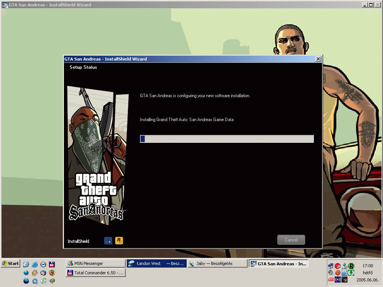This screenshot has width=383, height=287.
Task: Close the InstallShield Wizard dialog
Action: tap(318, 59)
